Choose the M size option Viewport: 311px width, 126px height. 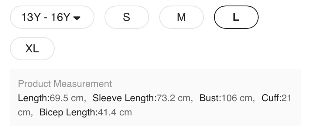pyautogui.click(x=181, y=17)
